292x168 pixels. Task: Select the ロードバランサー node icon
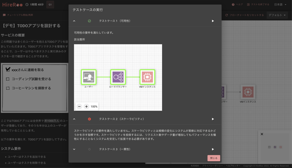(118, 77)
